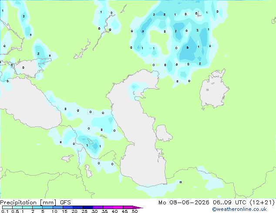The image size is (276, 213).
Task: Click the '3' precipitation value on map
Action: [x=143, y=31]
